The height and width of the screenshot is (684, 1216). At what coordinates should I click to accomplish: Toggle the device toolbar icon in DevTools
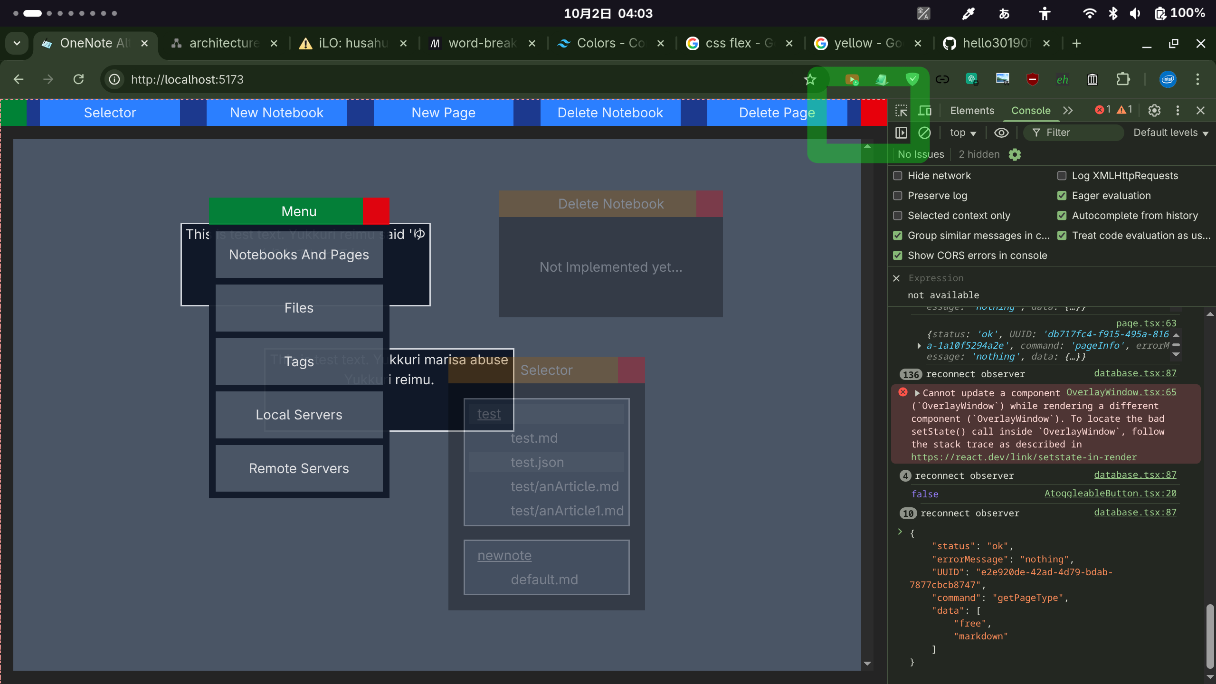click(x=924, y=111)
